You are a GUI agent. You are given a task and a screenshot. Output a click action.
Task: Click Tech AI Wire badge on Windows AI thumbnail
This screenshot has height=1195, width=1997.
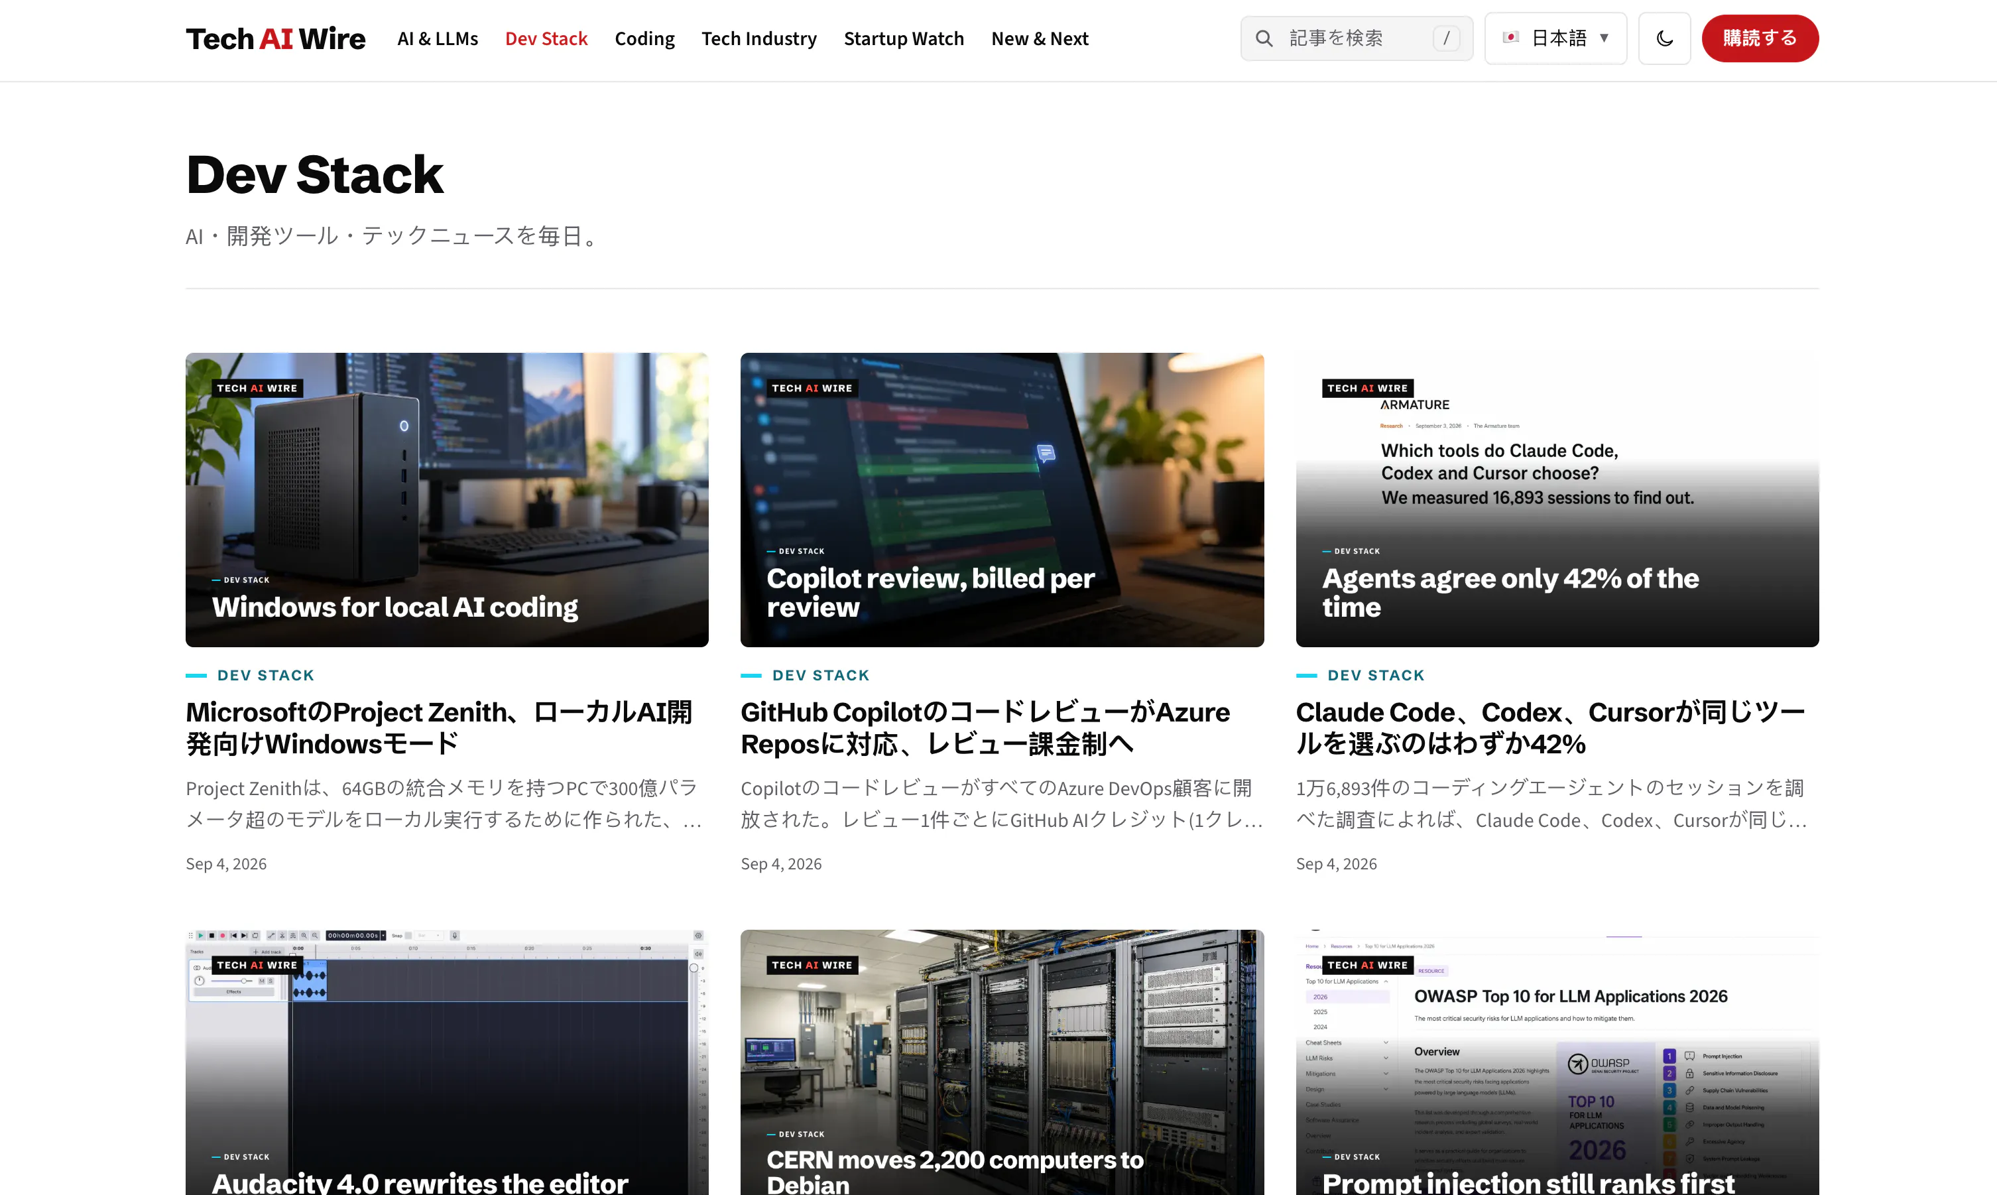click(x=257, y=388)
